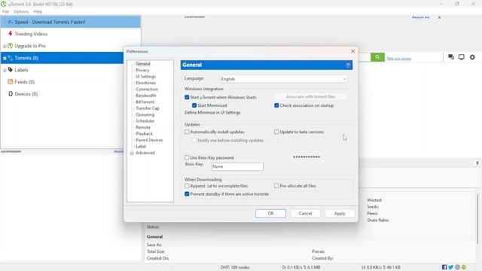Click the Boss-Key hotkey field
The height and width of the screenshot is (271, 482).
tap(237, 166)
